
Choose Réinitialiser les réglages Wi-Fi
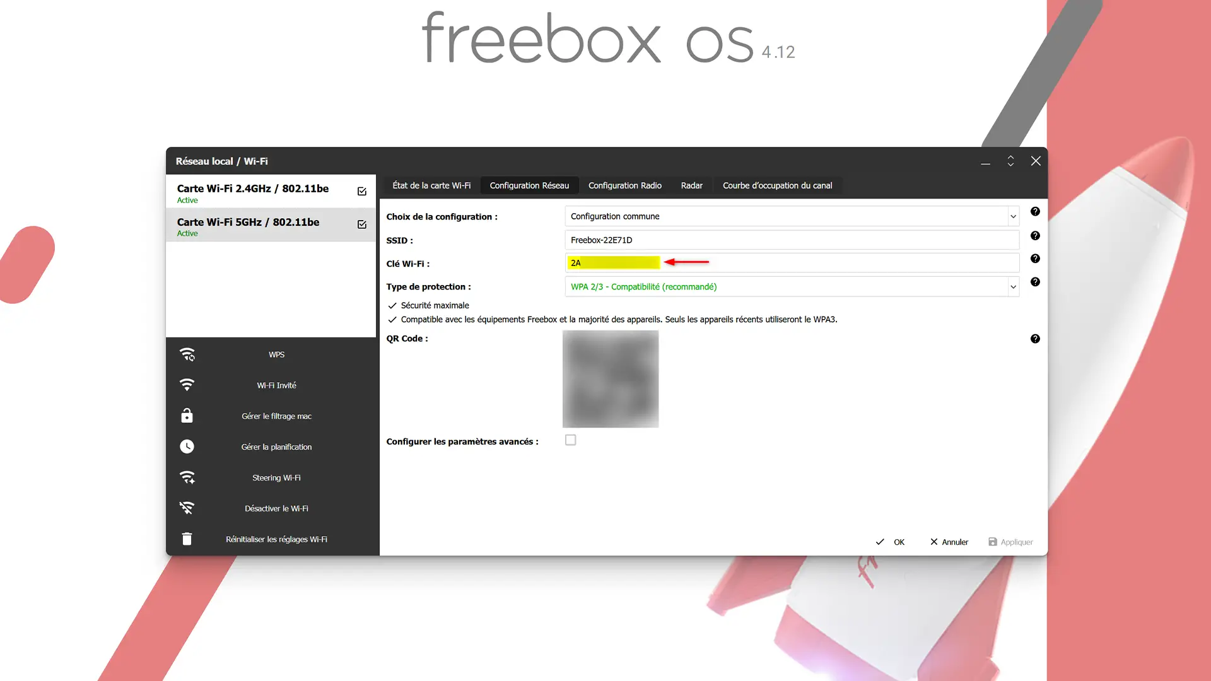pos(276,540)
